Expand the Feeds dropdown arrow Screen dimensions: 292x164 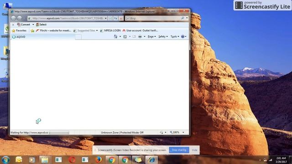pos(130,36)
